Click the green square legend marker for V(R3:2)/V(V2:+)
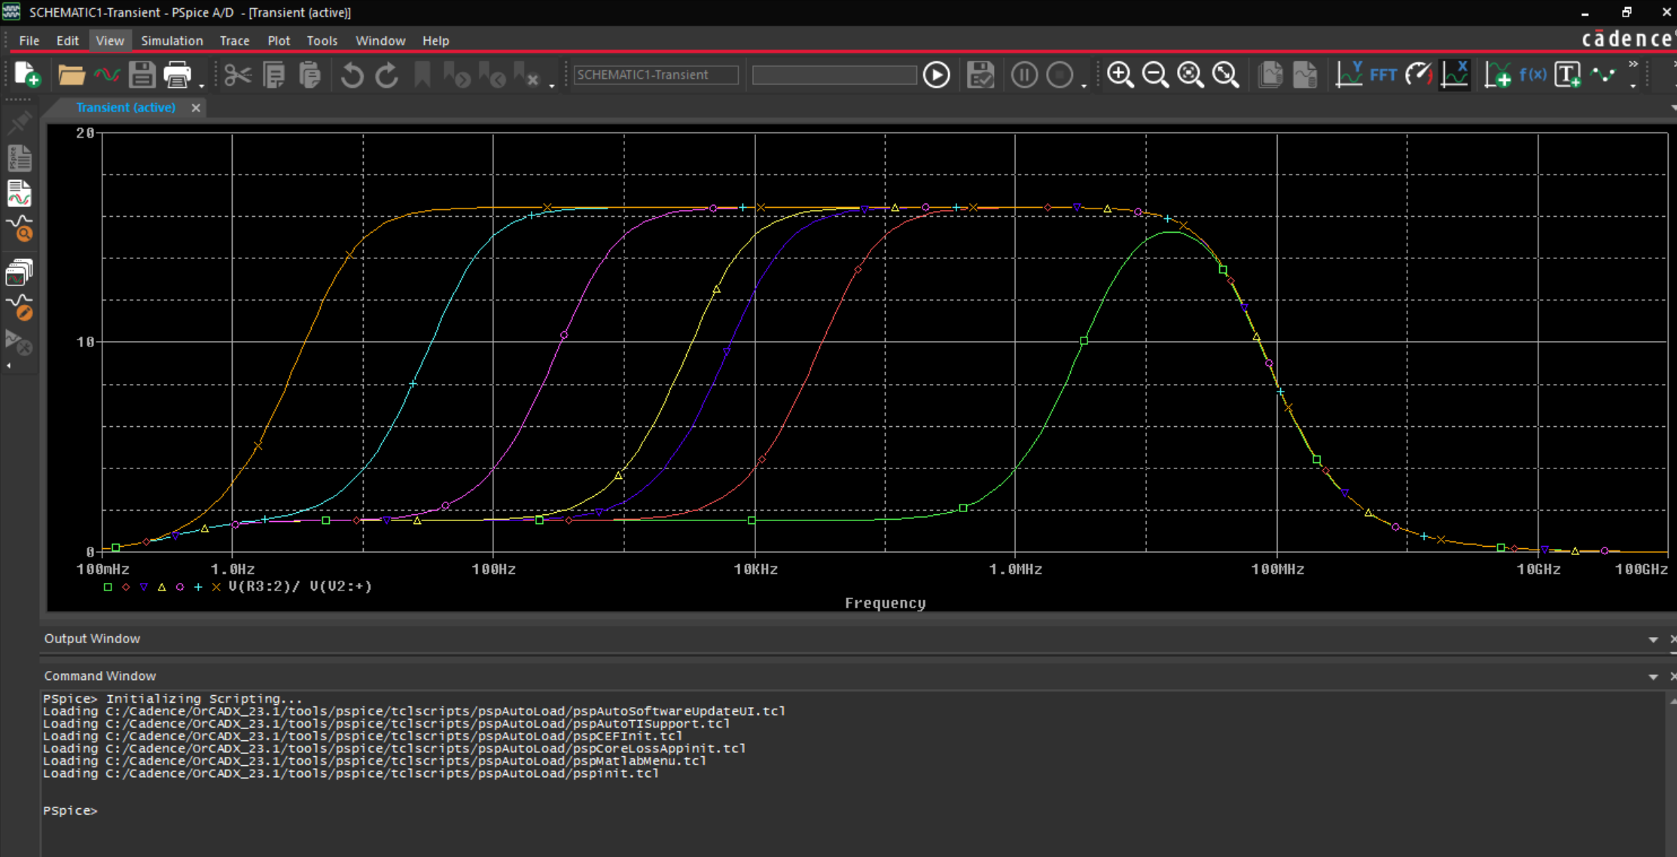1677x857 pixels. click(107, 587)
